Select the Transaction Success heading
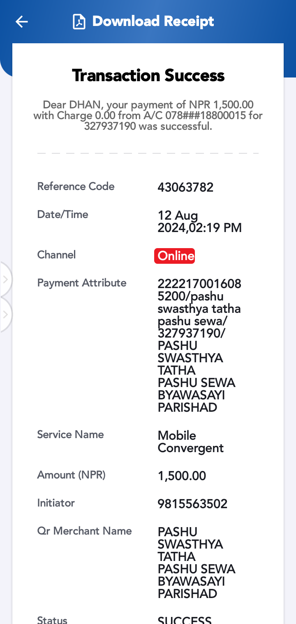296x624 pixels. click(x=148, y=75)
